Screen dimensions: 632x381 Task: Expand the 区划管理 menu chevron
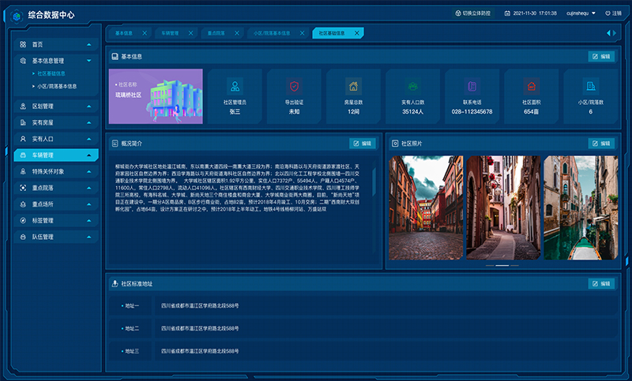pyautogui.click(x=89, y=106)
